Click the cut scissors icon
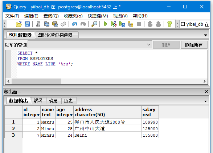The width and height of the screenshot is (213, 153). pos(38,24)
